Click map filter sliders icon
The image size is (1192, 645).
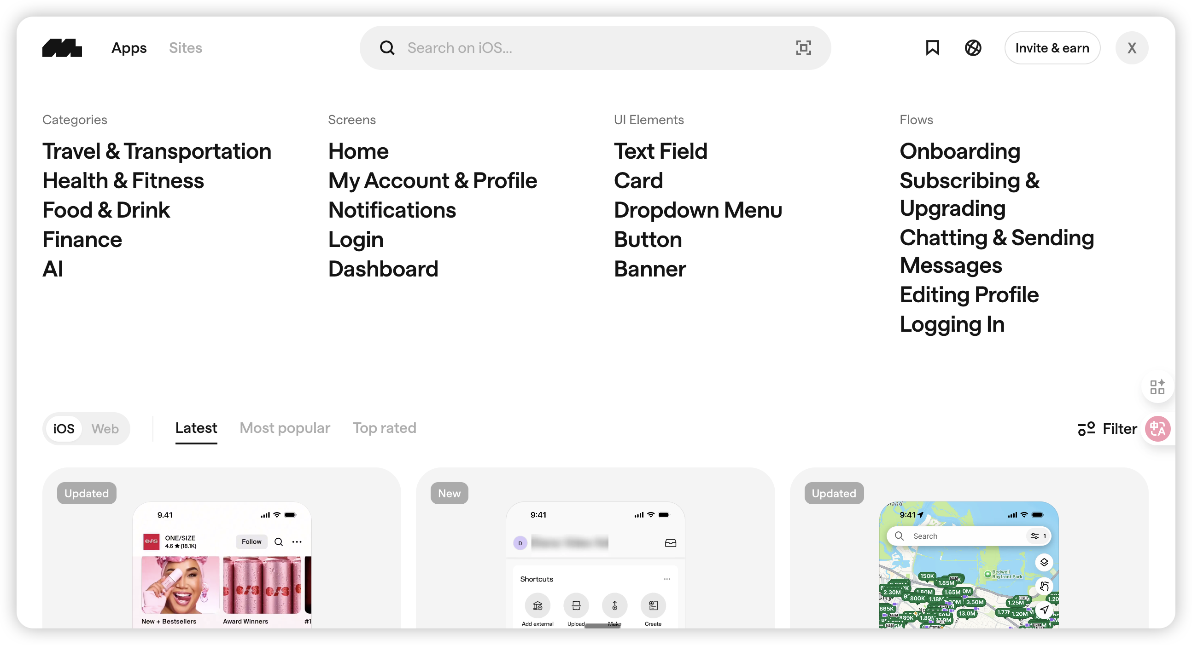point(1034,536)
